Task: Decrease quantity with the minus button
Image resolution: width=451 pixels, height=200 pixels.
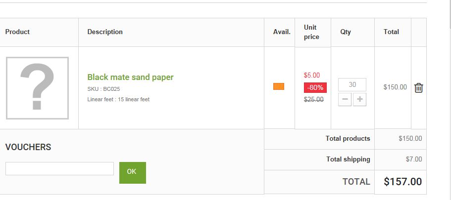Action: pyautogui.click(x=345, y=100)
